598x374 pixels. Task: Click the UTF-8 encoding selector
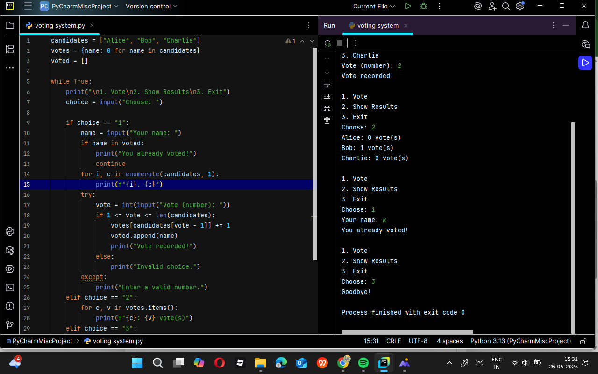point(418,341)
